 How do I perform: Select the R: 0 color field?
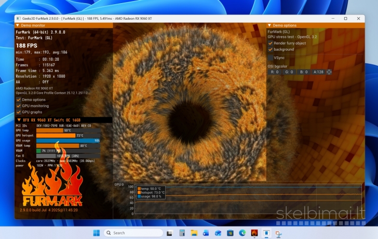click(x=275, y=72)
